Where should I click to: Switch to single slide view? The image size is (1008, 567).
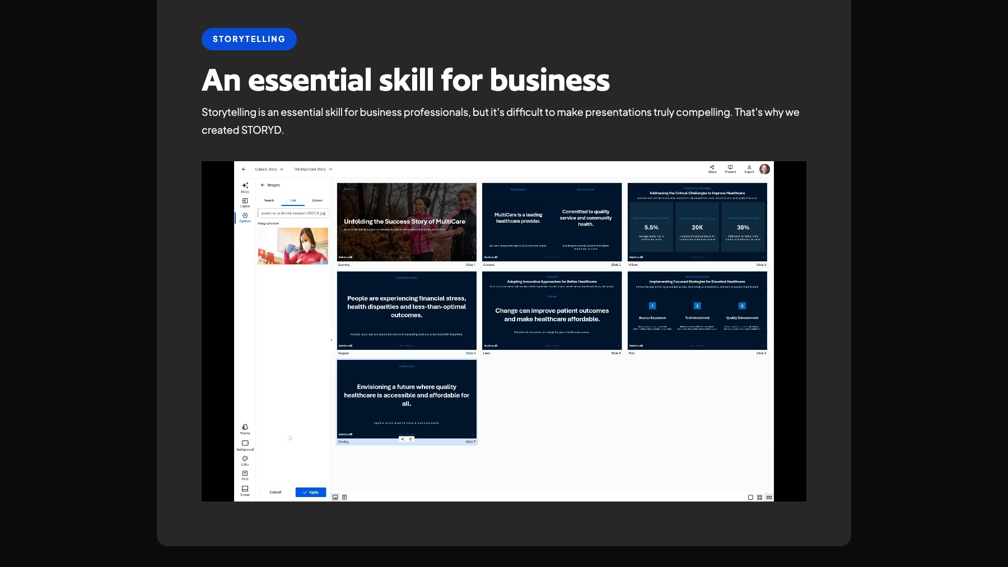pos(750,497)
